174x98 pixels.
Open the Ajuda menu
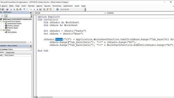[83, 6]
